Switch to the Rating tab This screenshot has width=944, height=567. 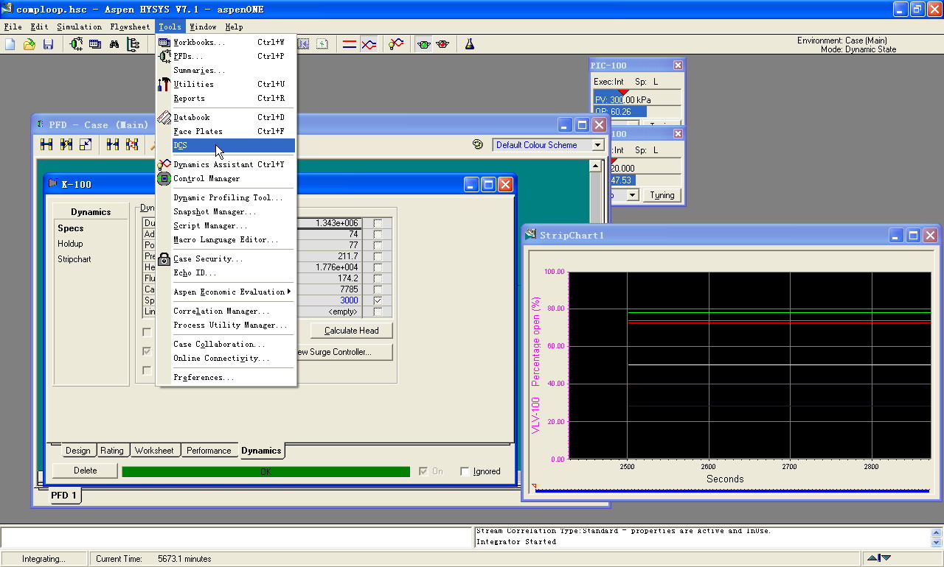(112, 450)
